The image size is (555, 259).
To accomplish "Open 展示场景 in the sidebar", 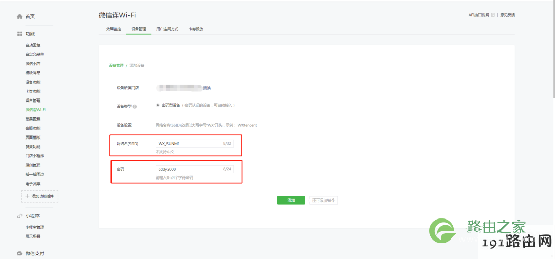I will (x=32, y=236).
